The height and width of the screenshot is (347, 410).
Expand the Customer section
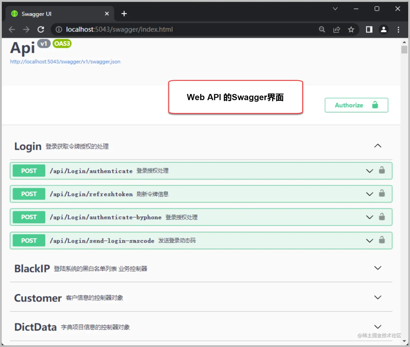click(378, 297)
